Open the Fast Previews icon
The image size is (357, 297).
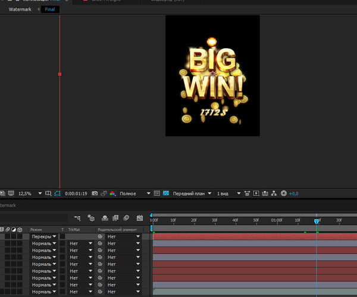coord(256,194)
